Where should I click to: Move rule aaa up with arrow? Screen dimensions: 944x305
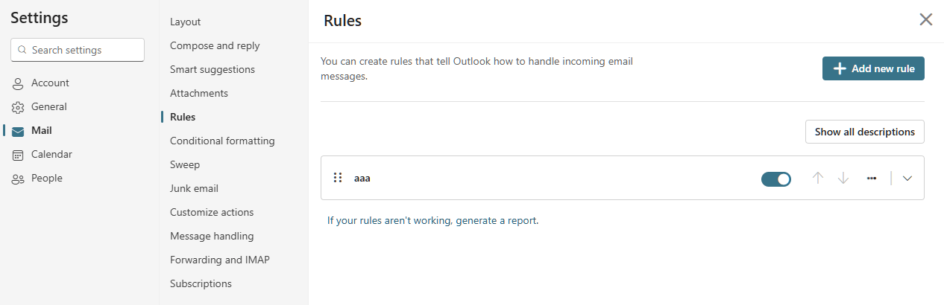click(x=818, y=178)
